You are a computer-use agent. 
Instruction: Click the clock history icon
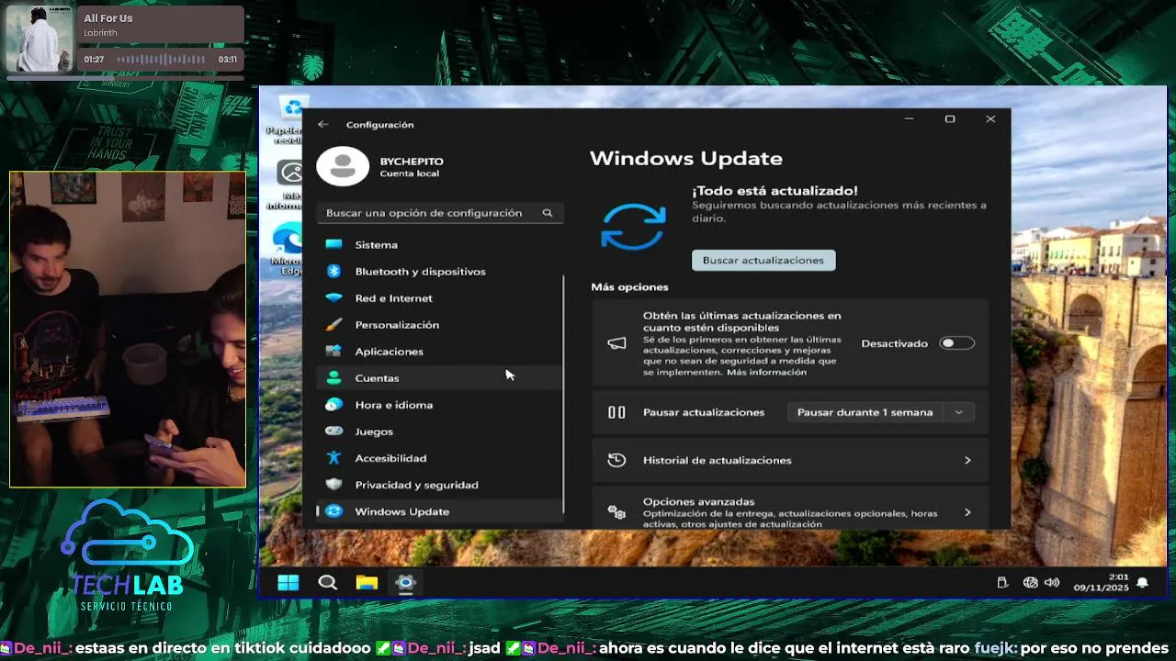pyautogui.click(x=616, y=460)
